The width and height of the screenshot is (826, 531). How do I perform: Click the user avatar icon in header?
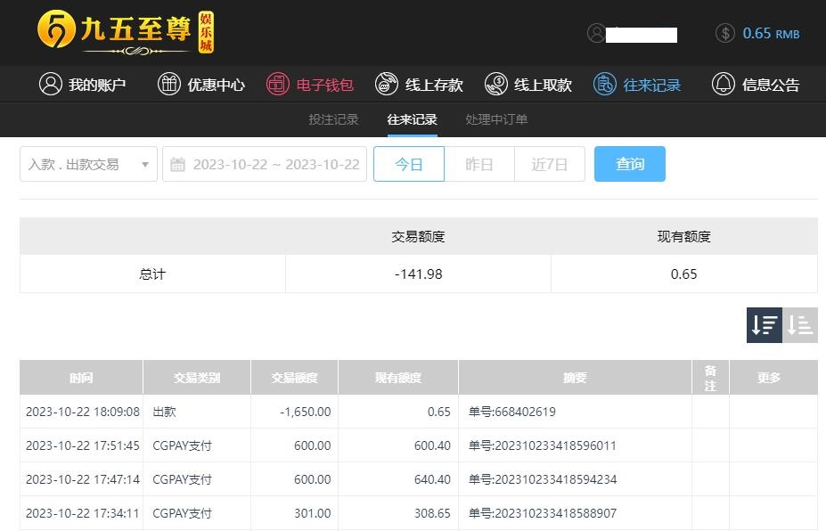point(596,33)
